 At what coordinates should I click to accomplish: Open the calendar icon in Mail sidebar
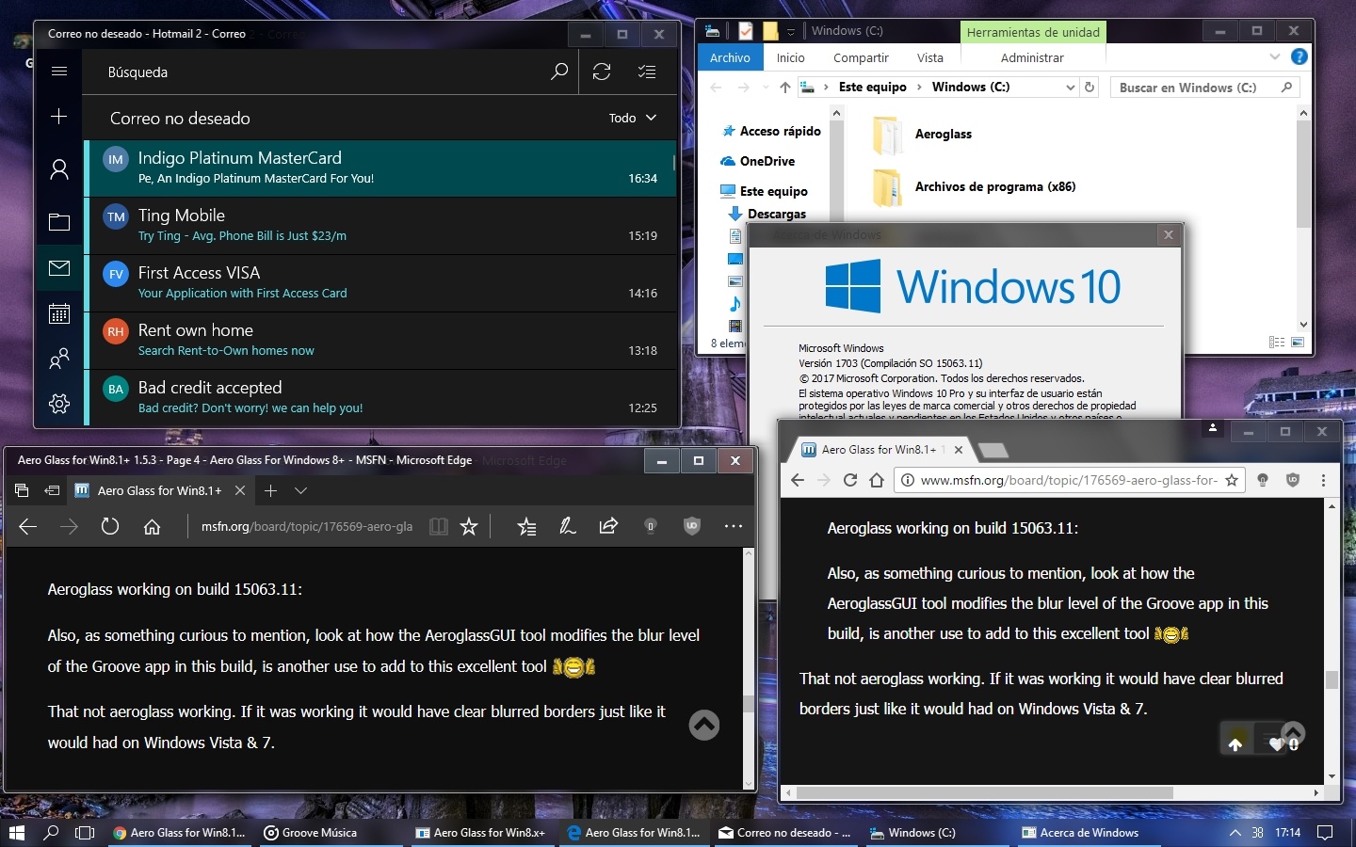(58, 313)
